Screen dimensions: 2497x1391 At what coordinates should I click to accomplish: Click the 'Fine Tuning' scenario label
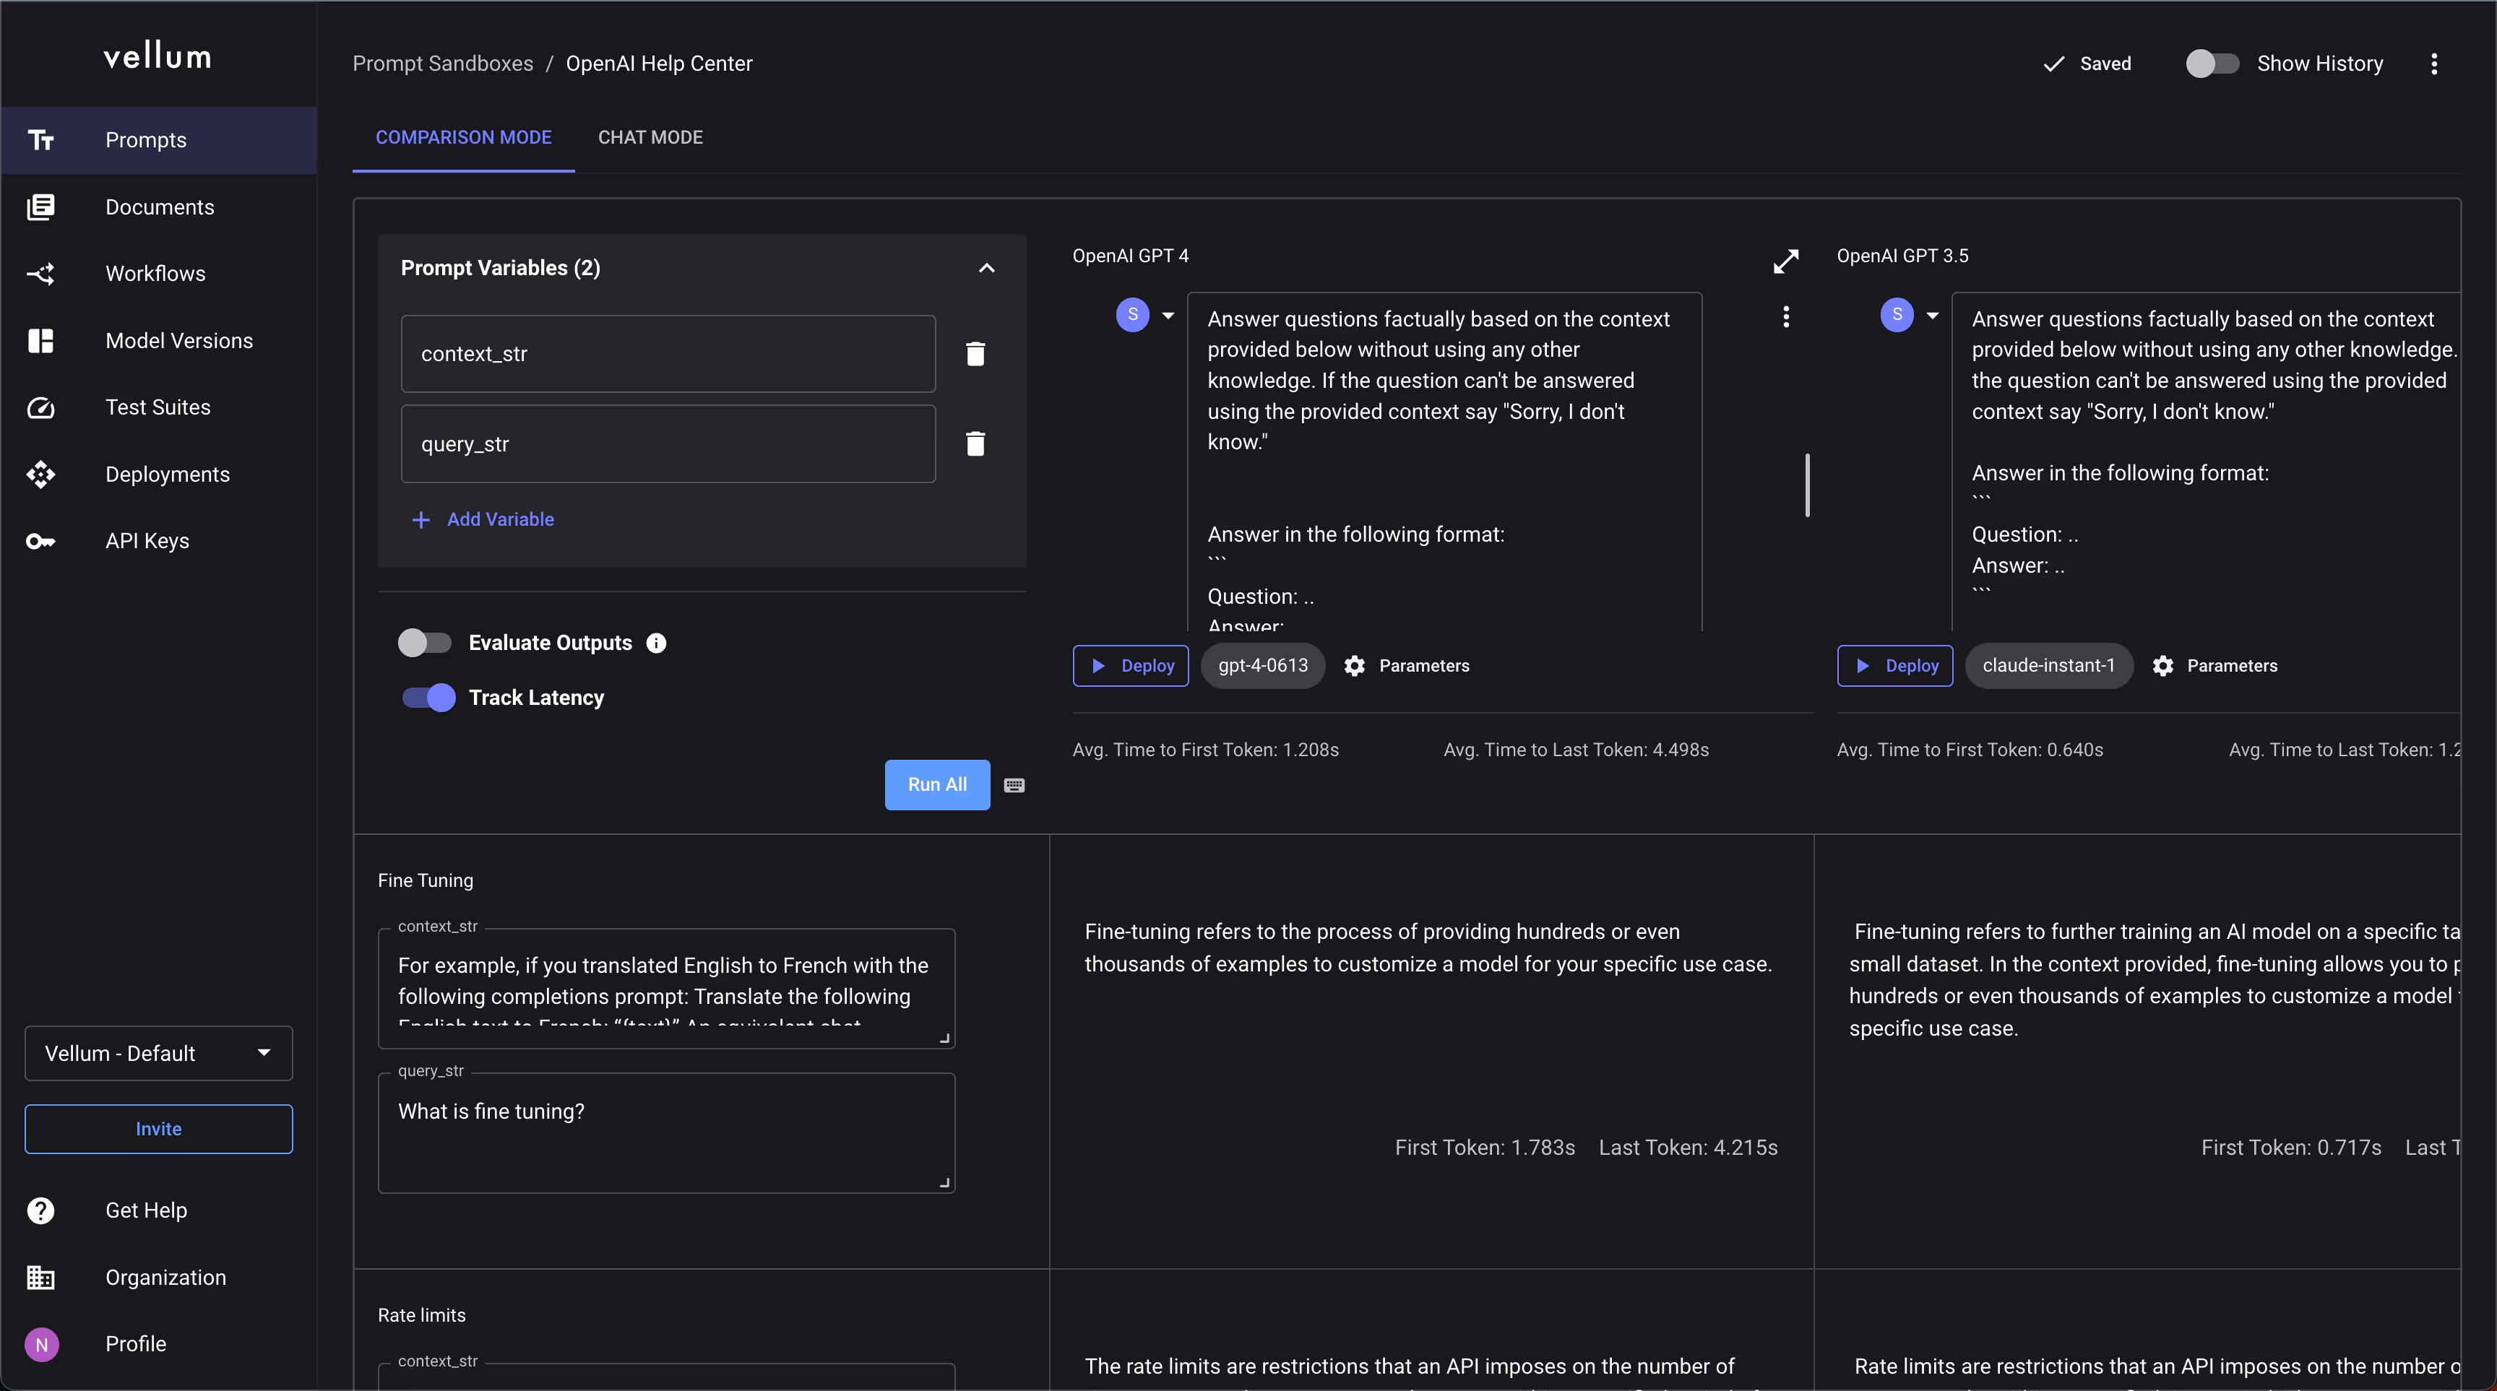point(426,880)
